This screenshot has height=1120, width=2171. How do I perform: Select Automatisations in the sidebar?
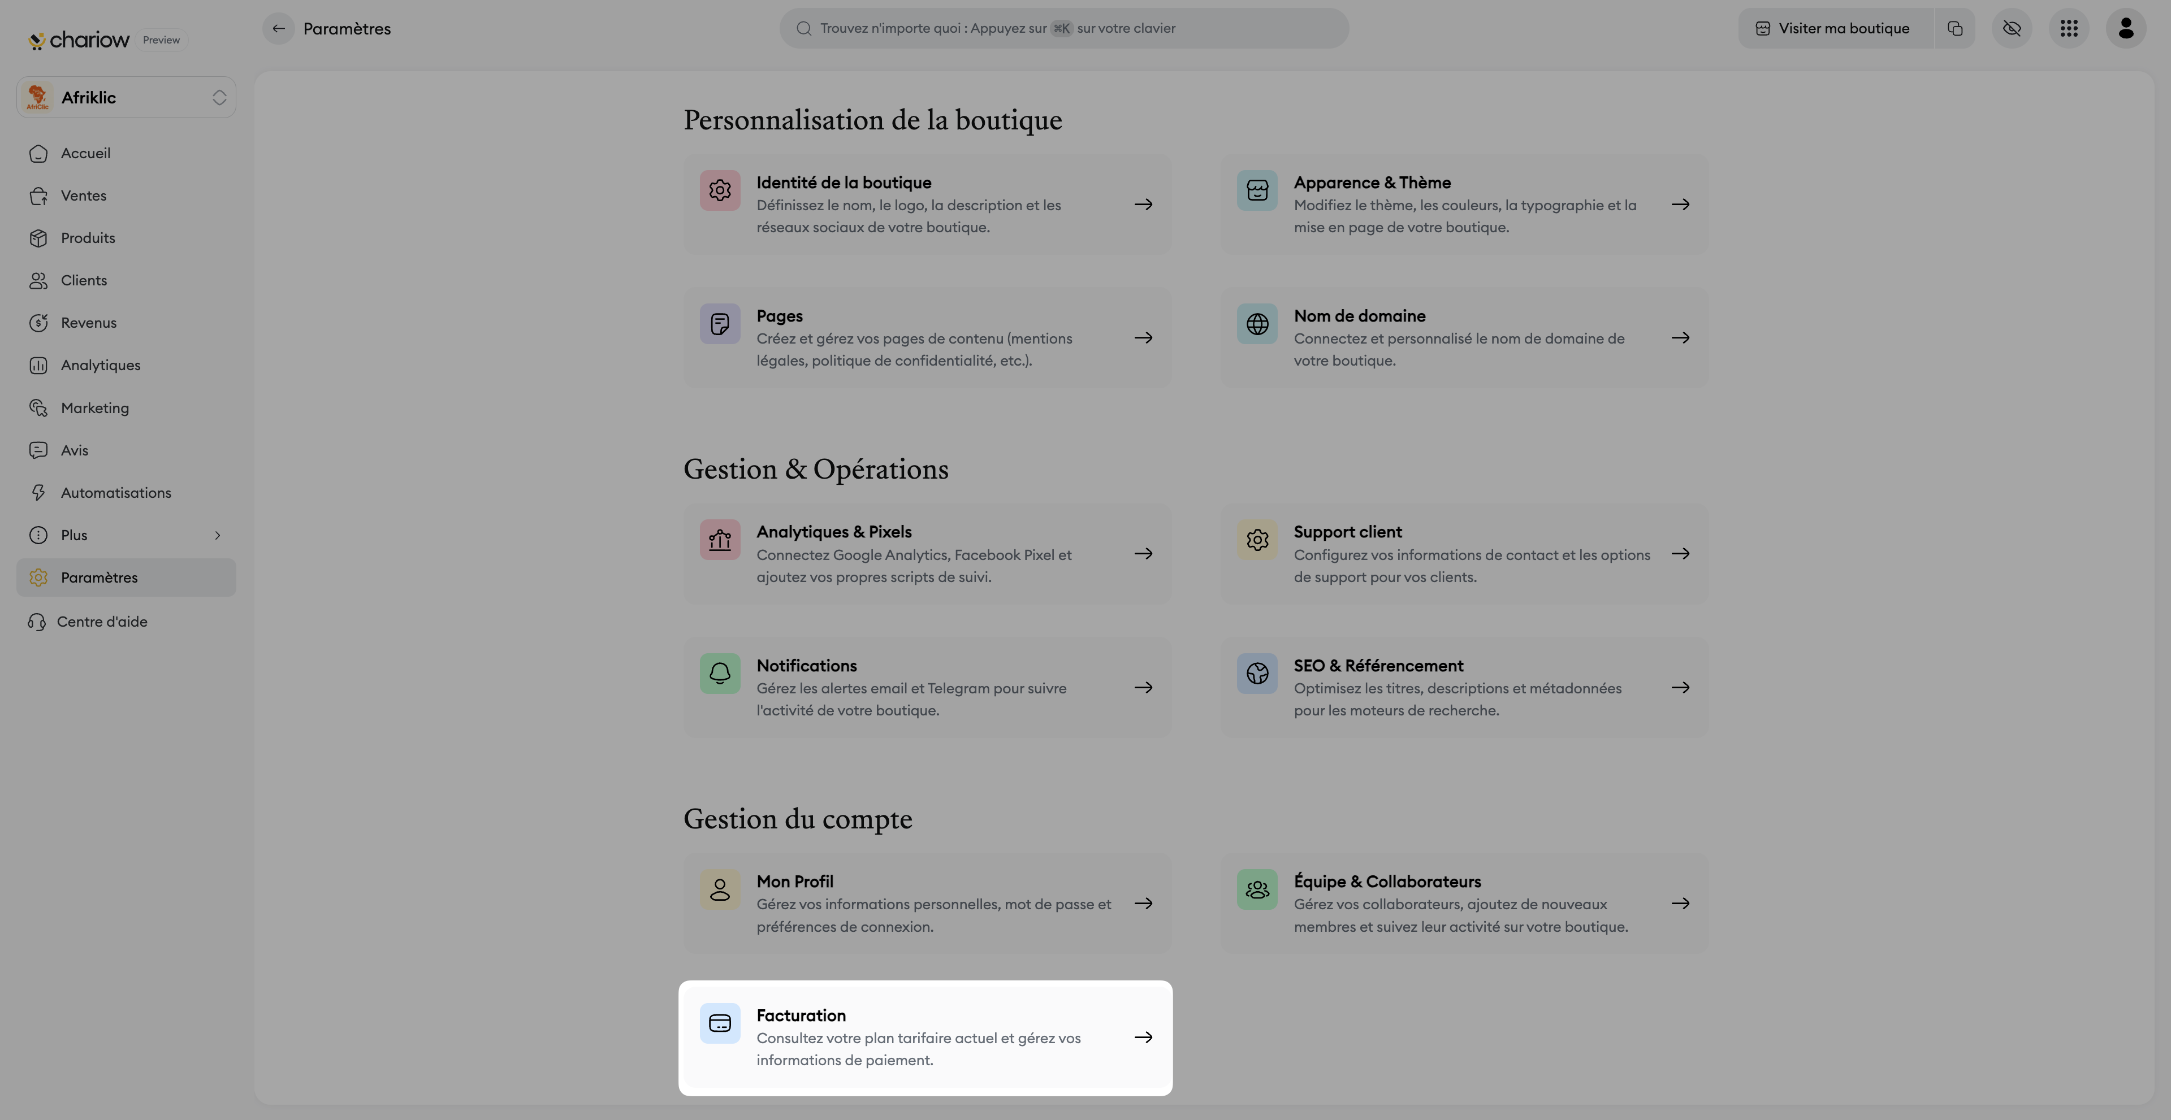coord(115,493)
